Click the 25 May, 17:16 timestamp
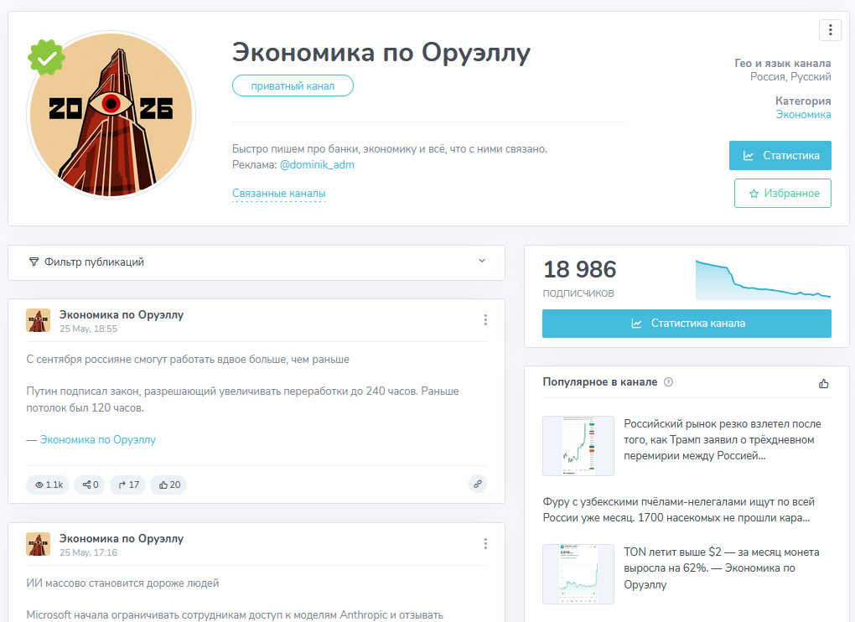This screenshot has height=622, width=855. click(88, 552)
